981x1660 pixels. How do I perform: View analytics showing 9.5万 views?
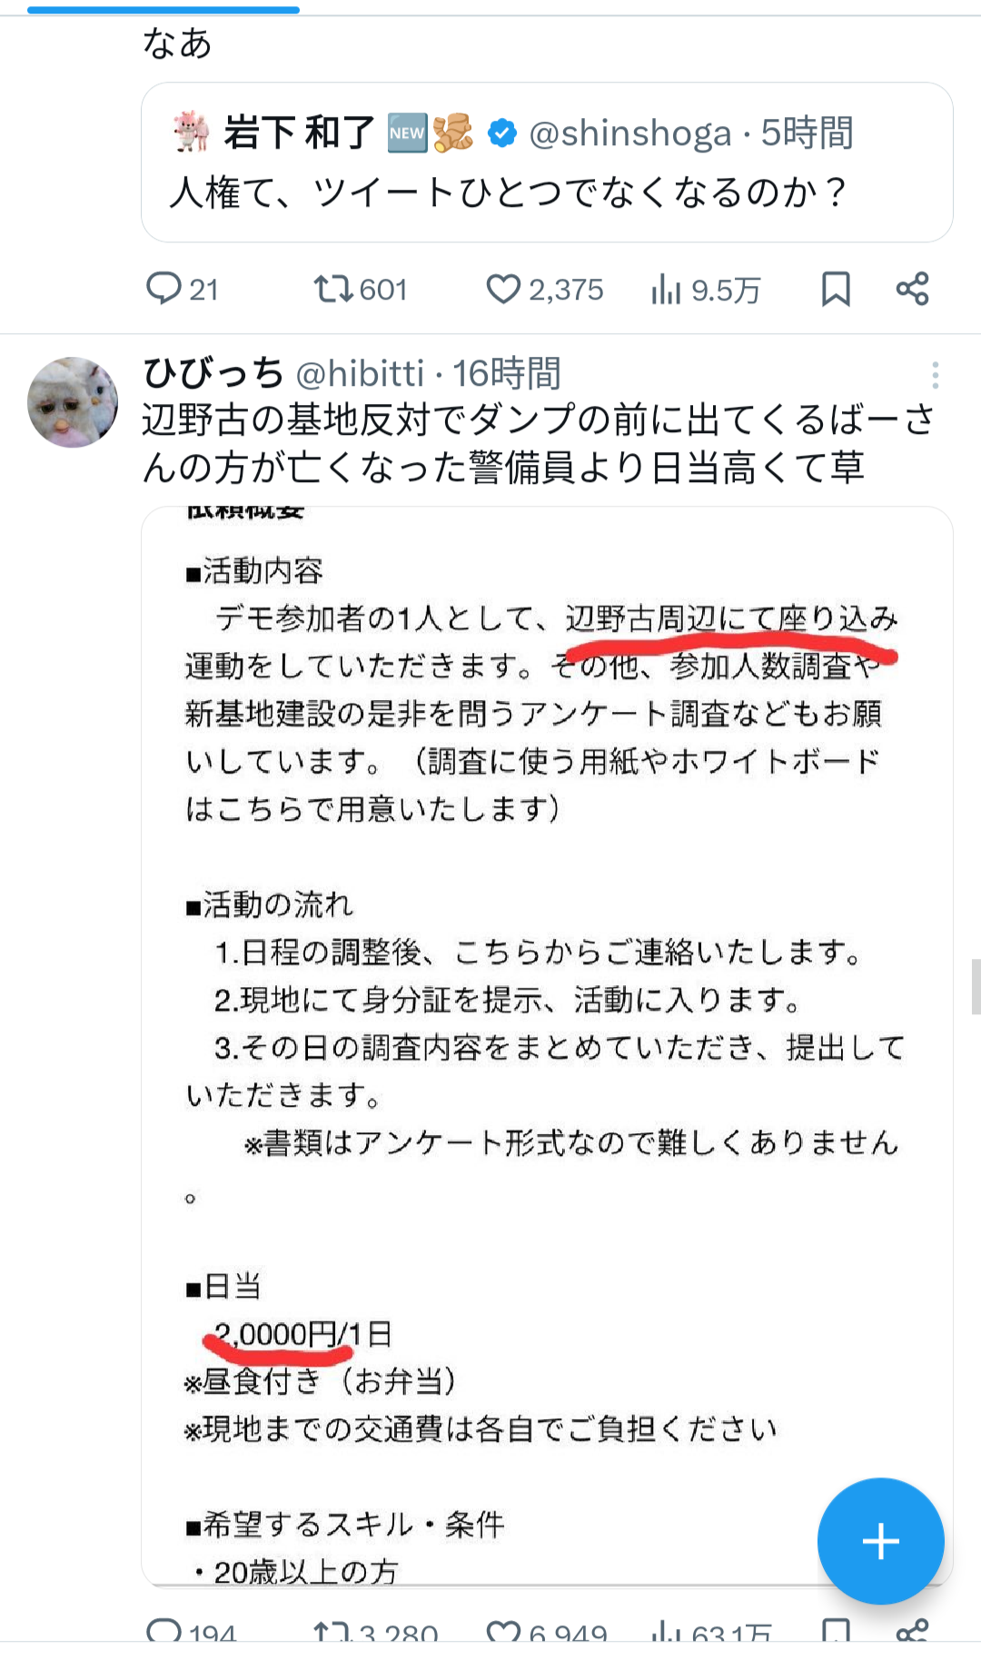pos(706,290)
